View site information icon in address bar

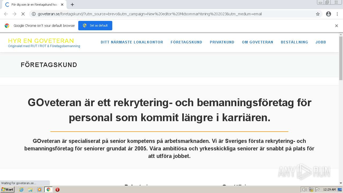point(34,14)
